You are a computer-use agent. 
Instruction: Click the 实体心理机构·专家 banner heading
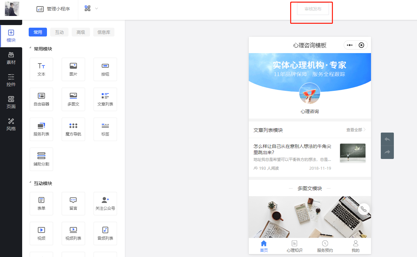tap(310, 65)
